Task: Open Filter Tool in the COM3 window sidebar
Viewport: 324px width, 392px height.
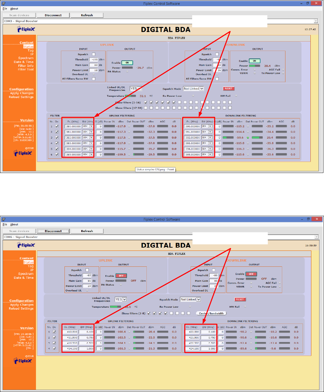Action: [26, 69]
